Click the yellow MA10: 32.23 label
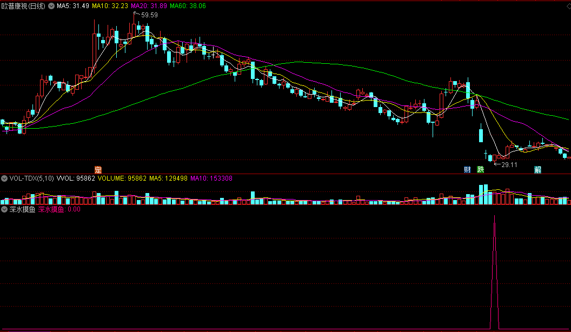 pyautogui.click(x=110, y=6)
